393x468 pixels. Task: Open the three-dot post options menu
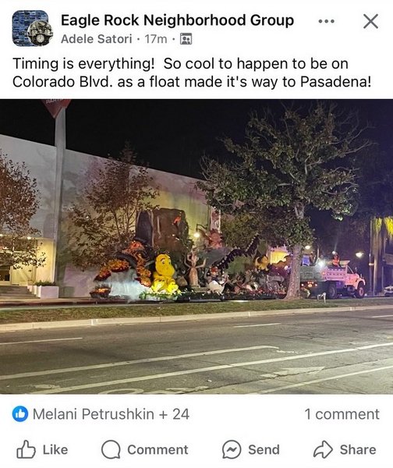326,21
